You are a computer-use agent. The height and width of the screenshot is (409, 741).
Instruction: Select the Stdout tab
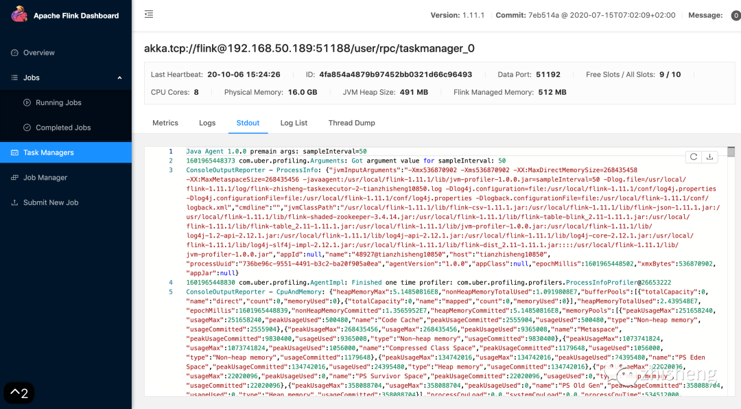pos(248,123)
